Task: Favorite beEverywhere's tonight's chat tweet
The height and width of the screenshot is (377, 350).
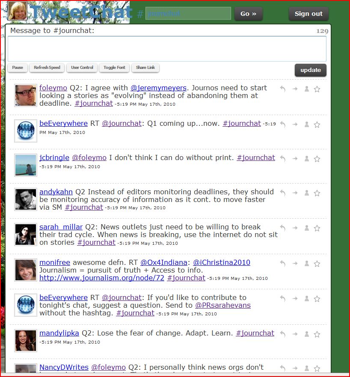Action: [x=317, y=299]
